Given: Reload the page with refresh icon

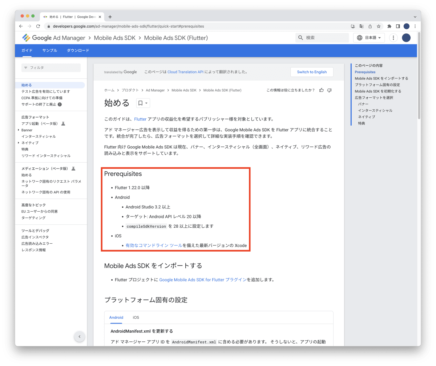Looking at the screenshot, I should (38, 26).
